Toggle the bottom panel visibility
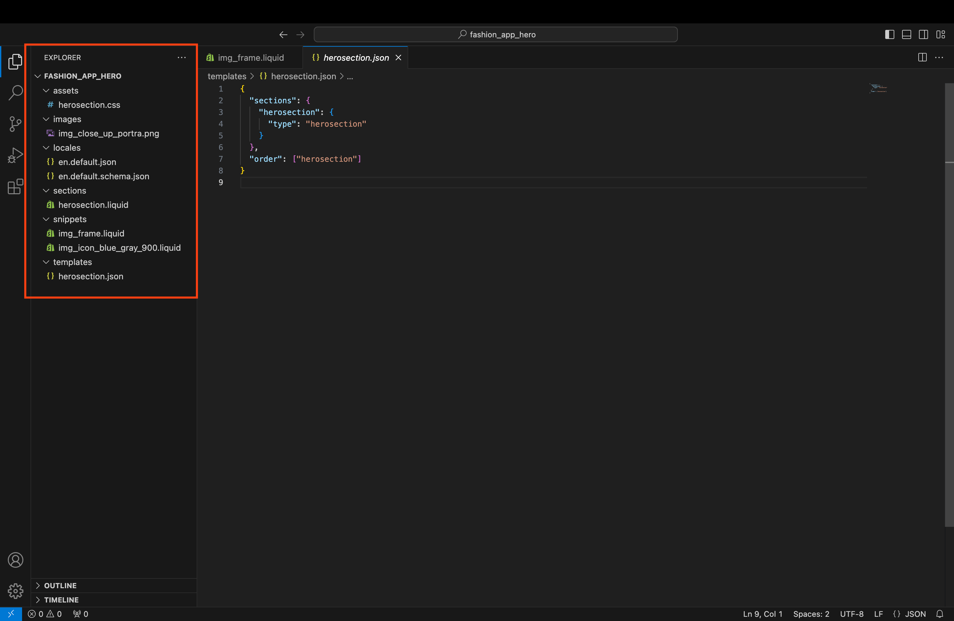This screenshot has width=954, height=621. [906, 34]
